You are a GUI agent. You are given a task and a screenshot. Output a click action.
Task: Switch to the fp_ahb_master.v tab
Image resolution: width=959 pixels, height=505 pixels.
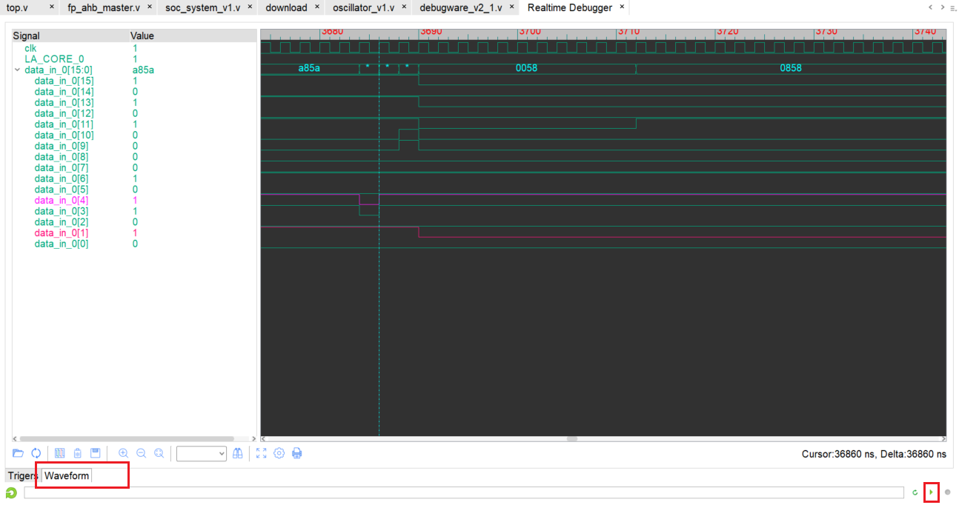click(x=104, y=7)
